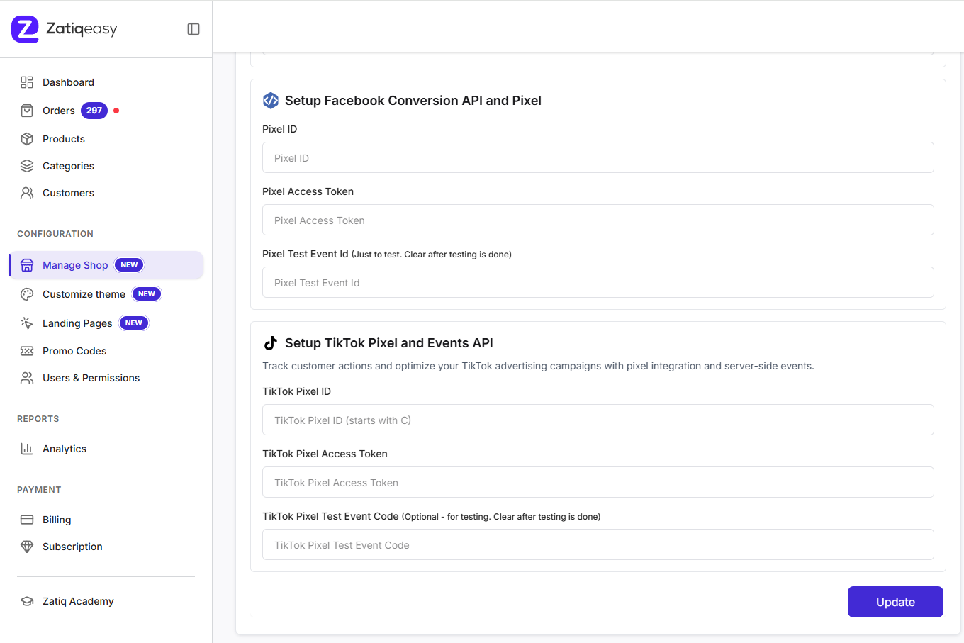
Task: Focus the Facebook Pixel ID field
Action: tap(598, 158)
